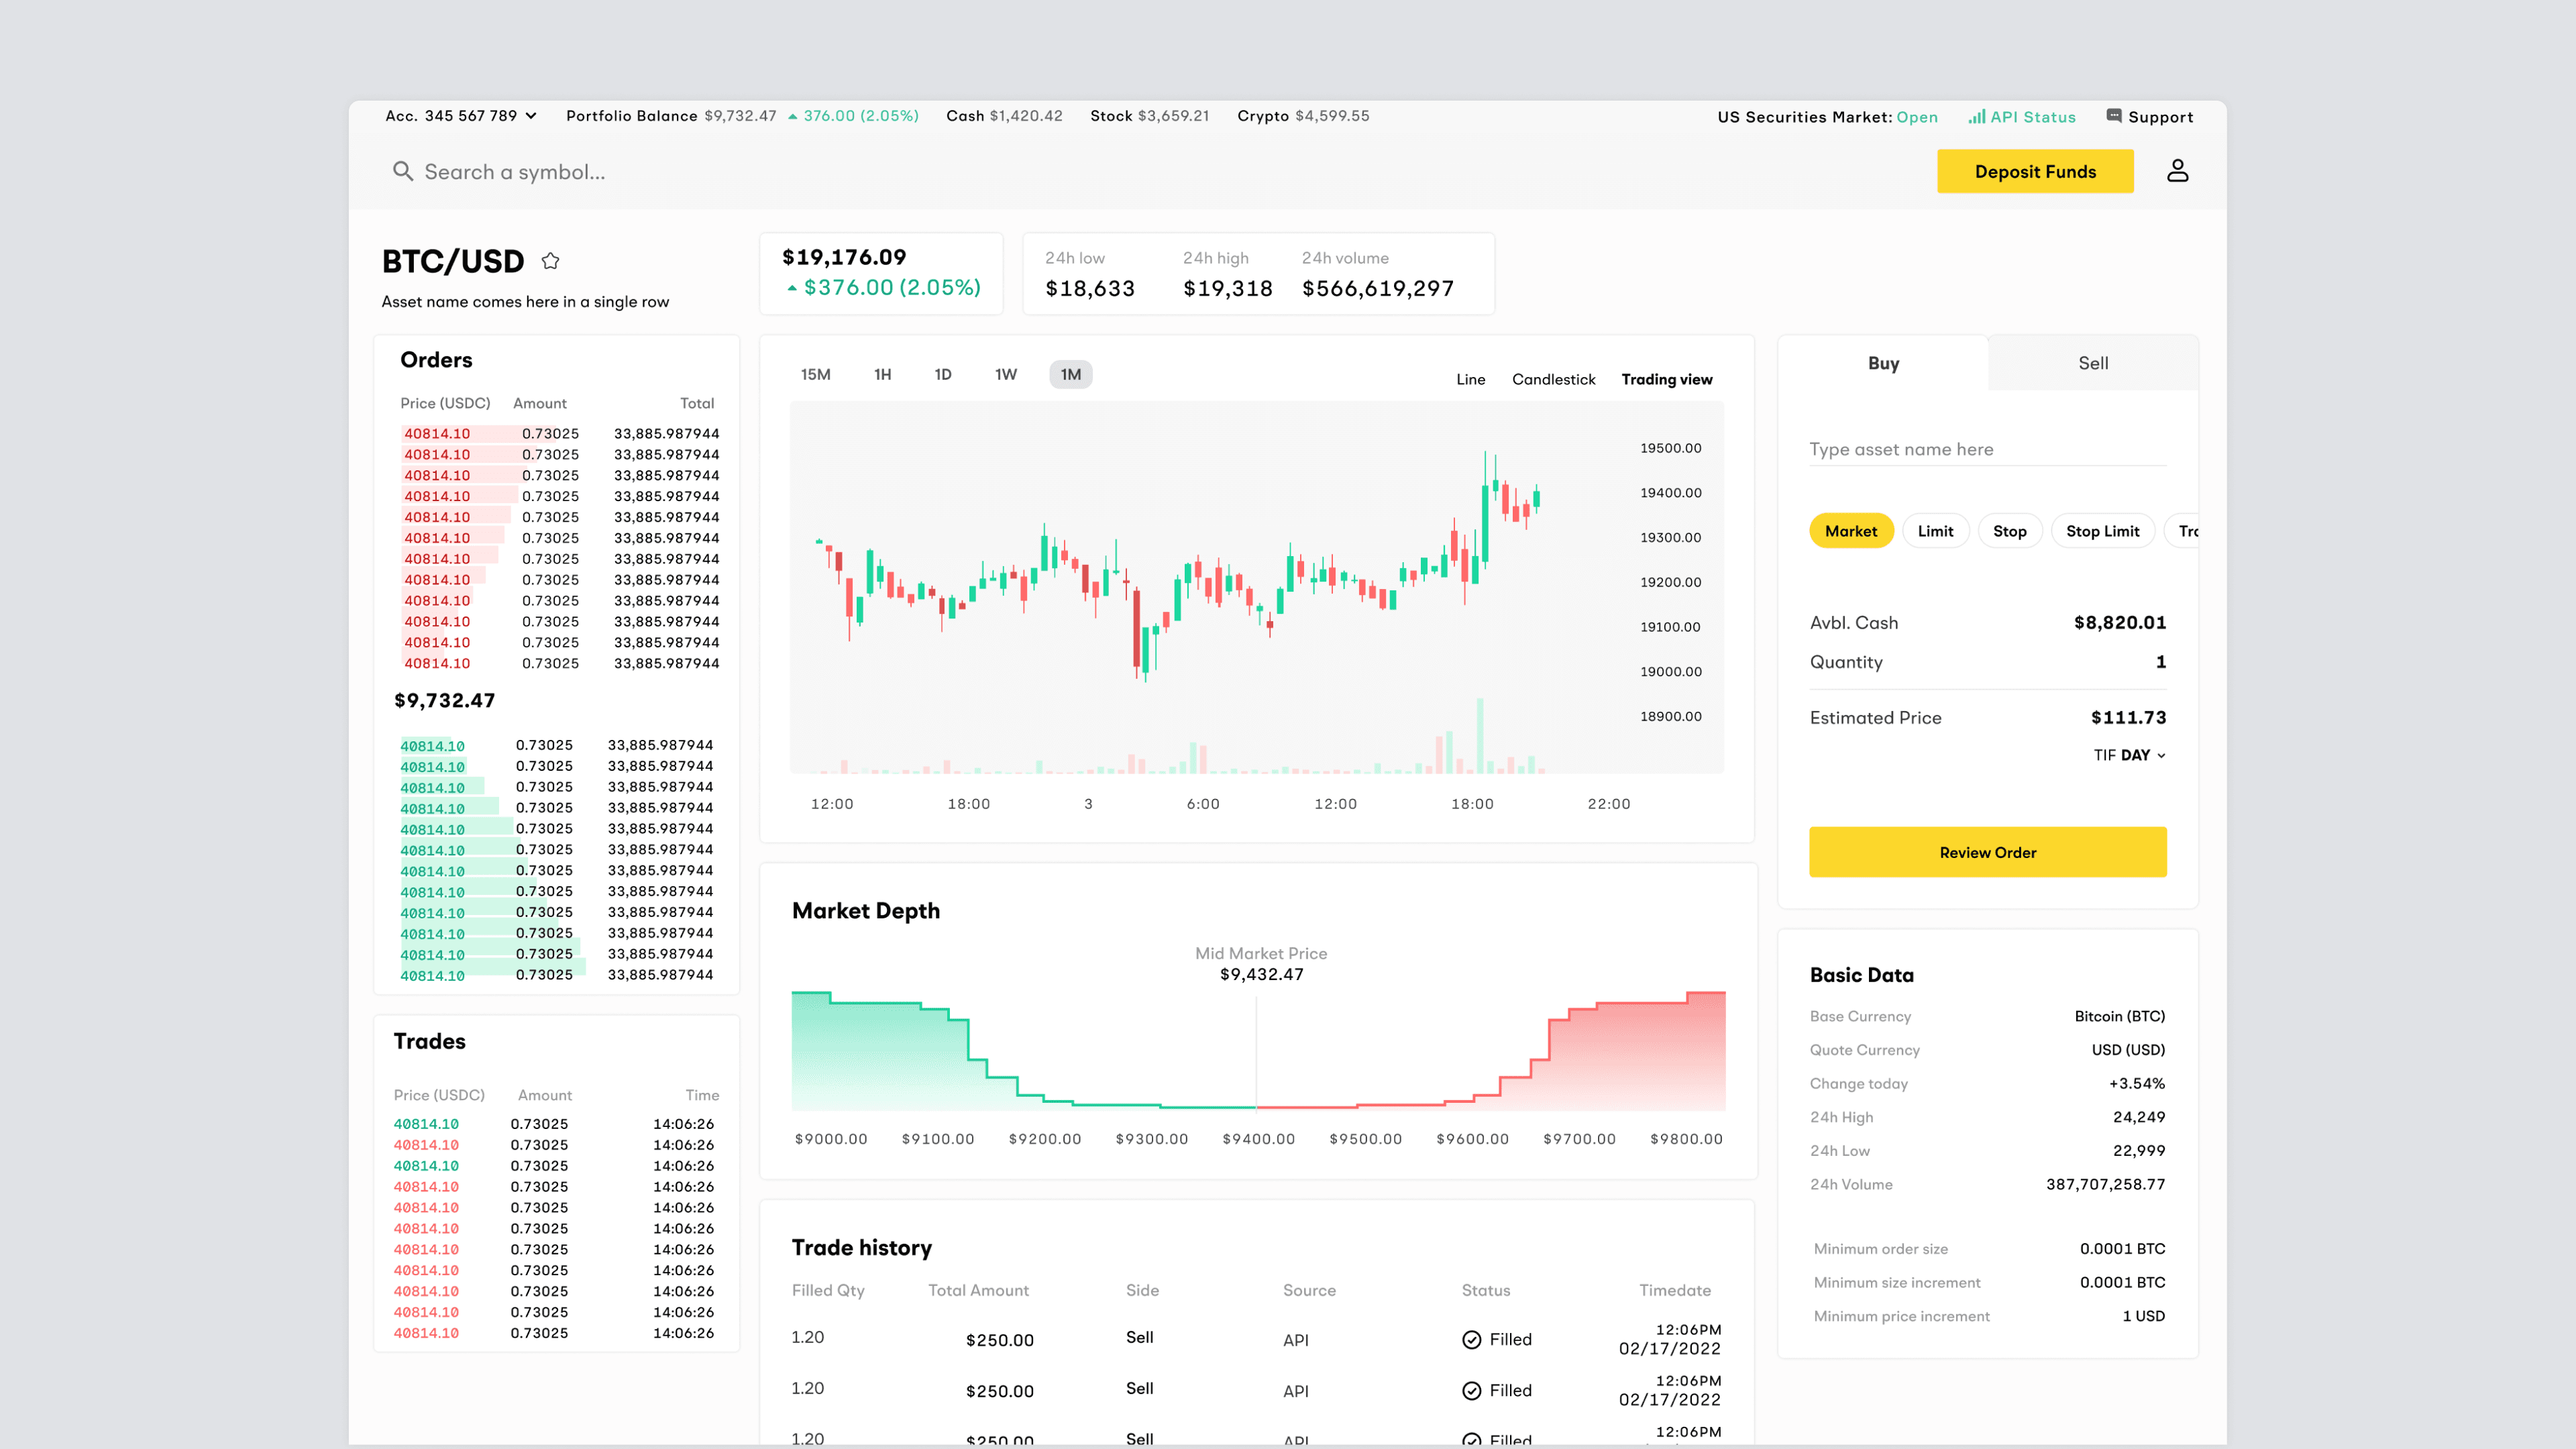The image size is (2576, 1449).
Task: Click the Filled check icon for the 12:06PM first row
Action: [x=1471, y=1340]
